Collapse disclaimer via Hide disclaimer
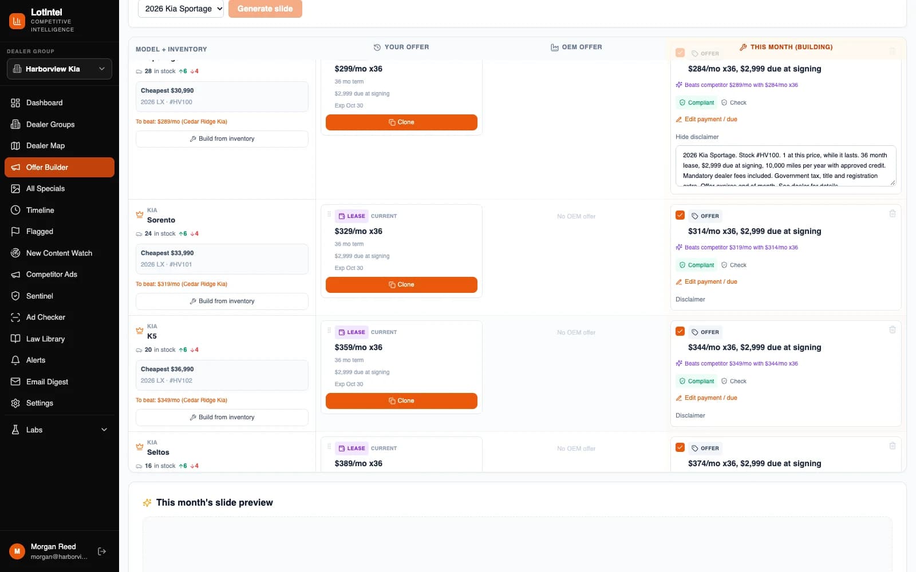This screenshot has width=916, height=572. [697, 137]
